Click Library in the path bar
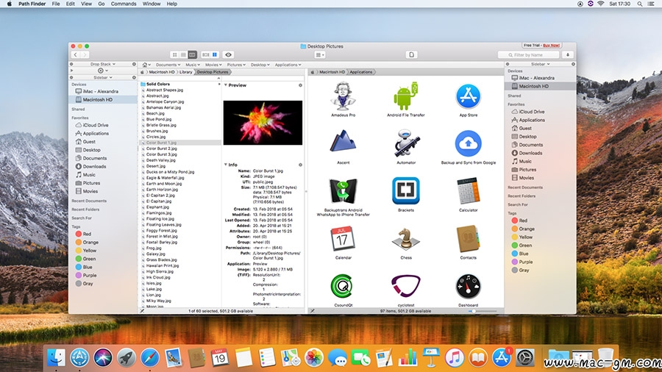This screenshot has height=372, width=662. [x=185, y=72]
